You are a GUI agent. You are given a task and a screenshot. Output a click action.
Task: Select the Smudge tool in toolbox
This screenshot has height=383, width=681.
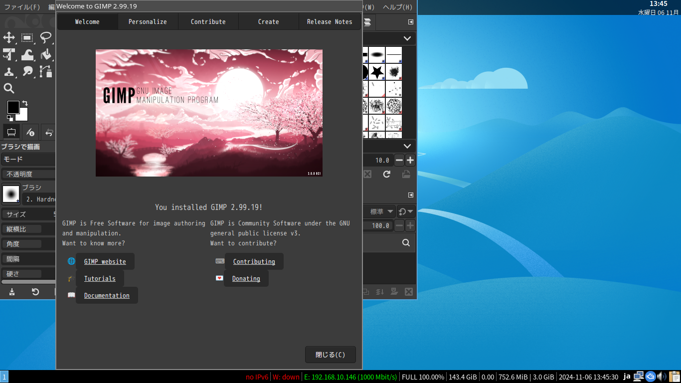click(x=27, y=72)
